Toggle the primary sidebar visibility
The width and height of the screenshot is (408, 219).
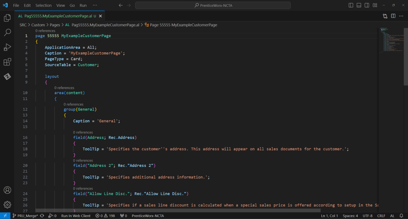tap(351, 5)
